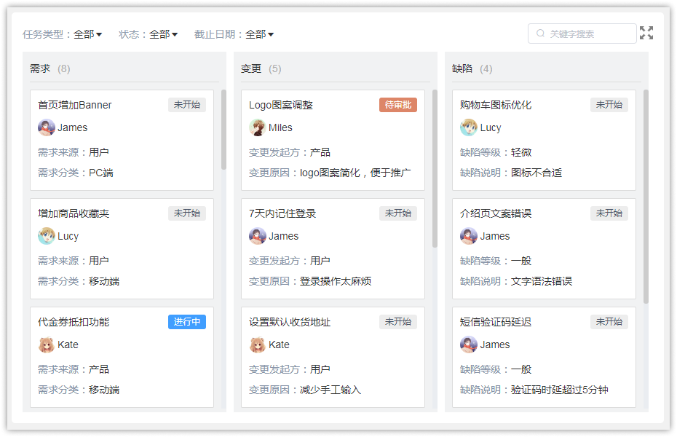Screen dimensions: 677x437
Task: Click the 缺陷 column scrollbar
Action: pyautogui.click(x=646, y=197)
